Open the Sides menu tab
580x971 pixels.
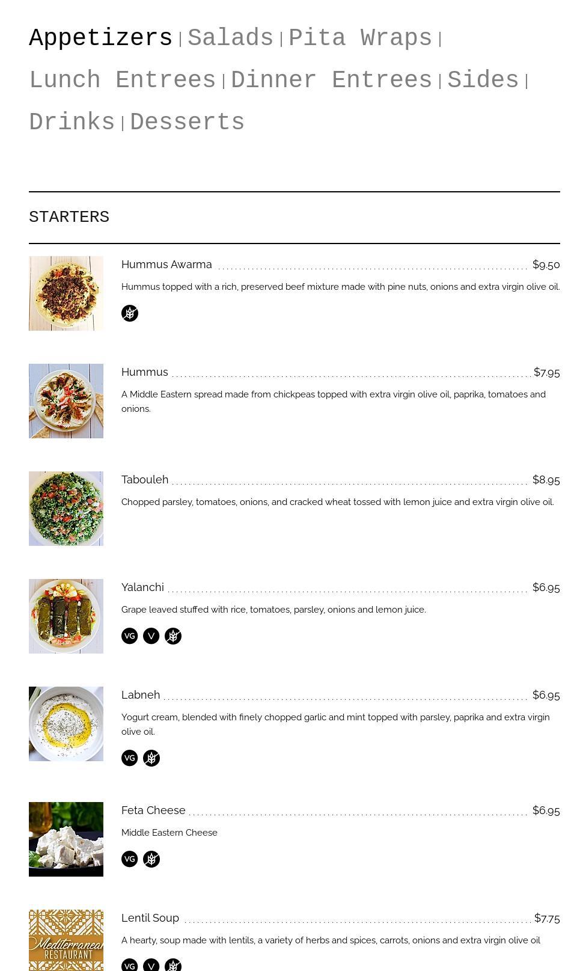point(483,81)
